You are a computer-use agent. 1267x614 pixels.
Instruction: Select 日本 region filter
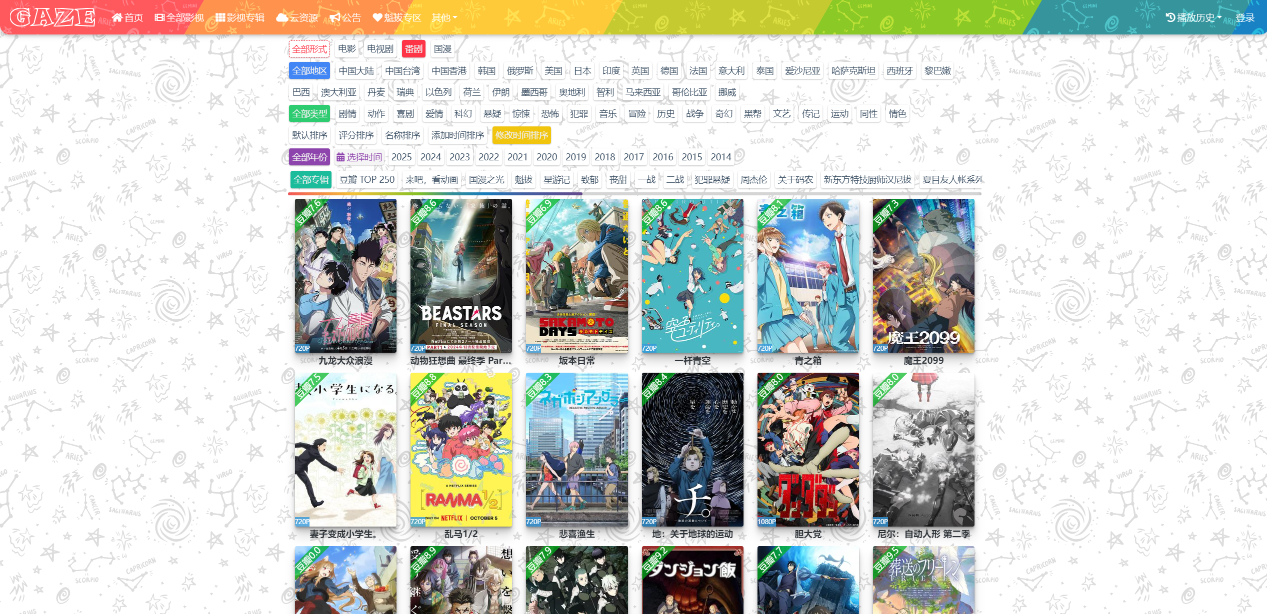pyautogui.click(x=582, y=71)
